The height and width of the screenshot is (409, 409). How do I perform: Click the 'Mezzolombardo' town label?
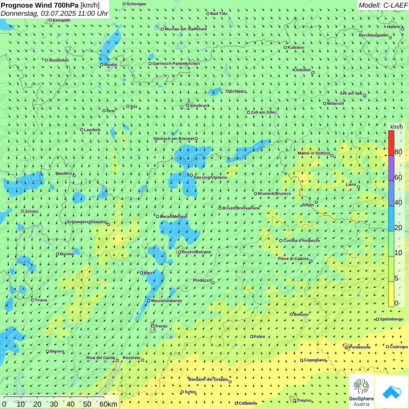coord(167,301)
